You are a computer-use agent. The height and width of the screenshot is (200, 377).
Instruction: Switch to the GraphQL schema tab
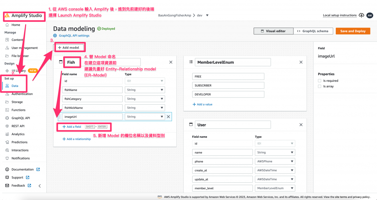313,31
